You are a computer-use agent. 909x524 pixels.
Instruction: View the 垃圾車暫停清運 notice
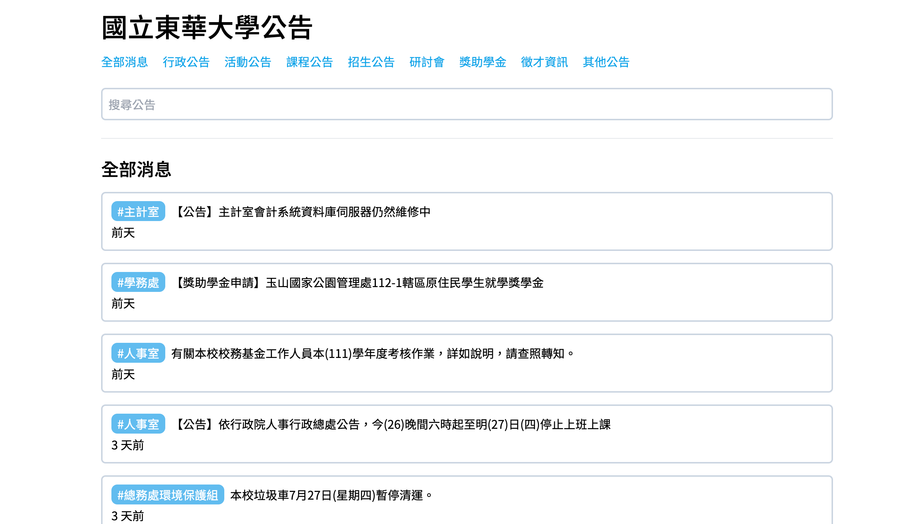pos(331,495)
